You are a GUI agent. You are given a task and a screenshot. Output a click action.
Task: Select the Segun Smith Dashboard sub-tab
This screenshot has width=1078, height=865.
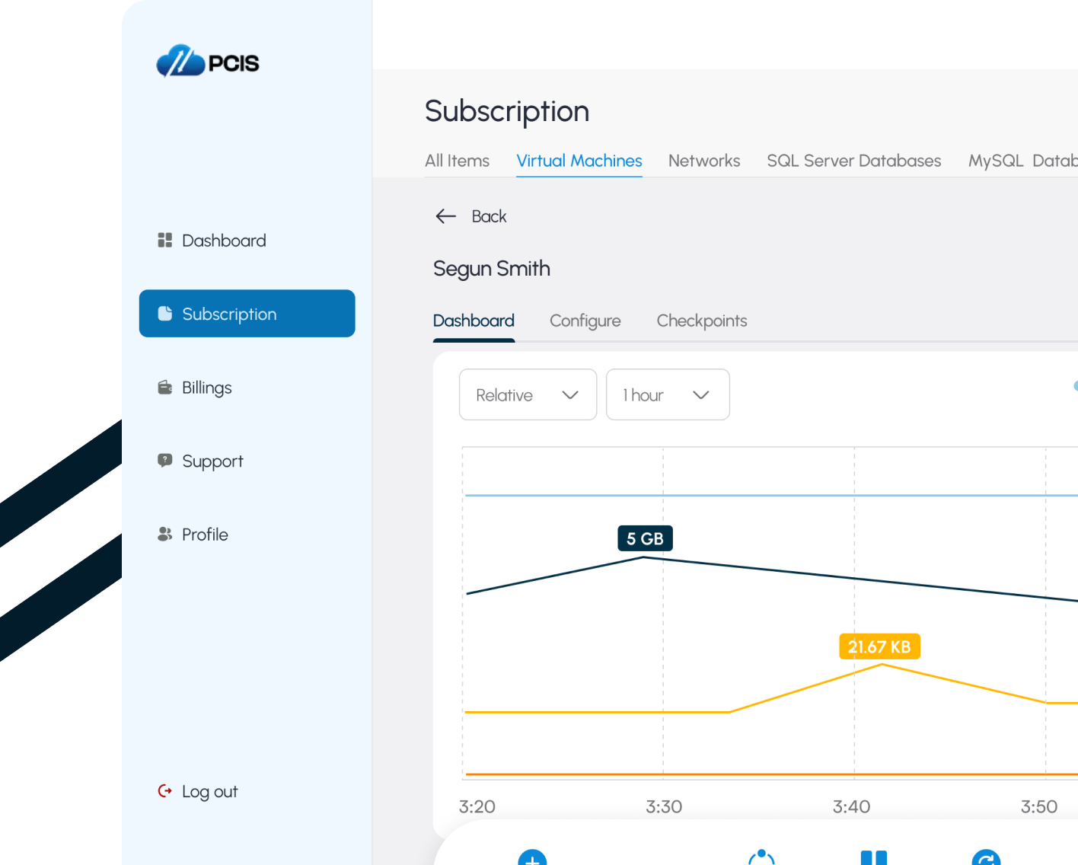pyautogui.click(x=474, y=321)
